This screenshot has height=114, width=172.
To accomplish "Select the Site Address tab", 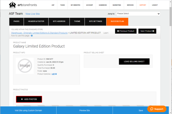I will pos(59,22).
